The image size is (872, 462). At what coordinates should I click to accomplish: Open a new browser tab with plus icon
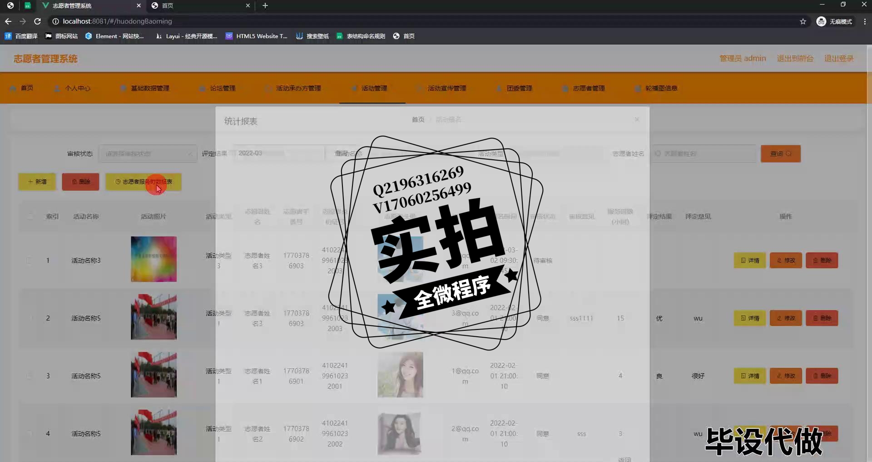pos(265,5)
